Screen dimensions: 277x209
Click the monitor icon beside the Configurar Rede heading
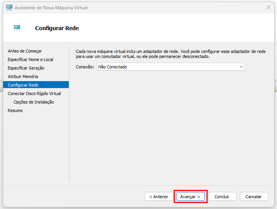click(17, 28)
